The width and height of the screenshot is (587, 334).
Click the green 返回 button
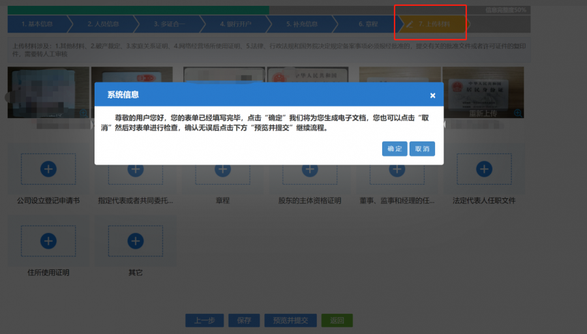click(x=337, y=320)
